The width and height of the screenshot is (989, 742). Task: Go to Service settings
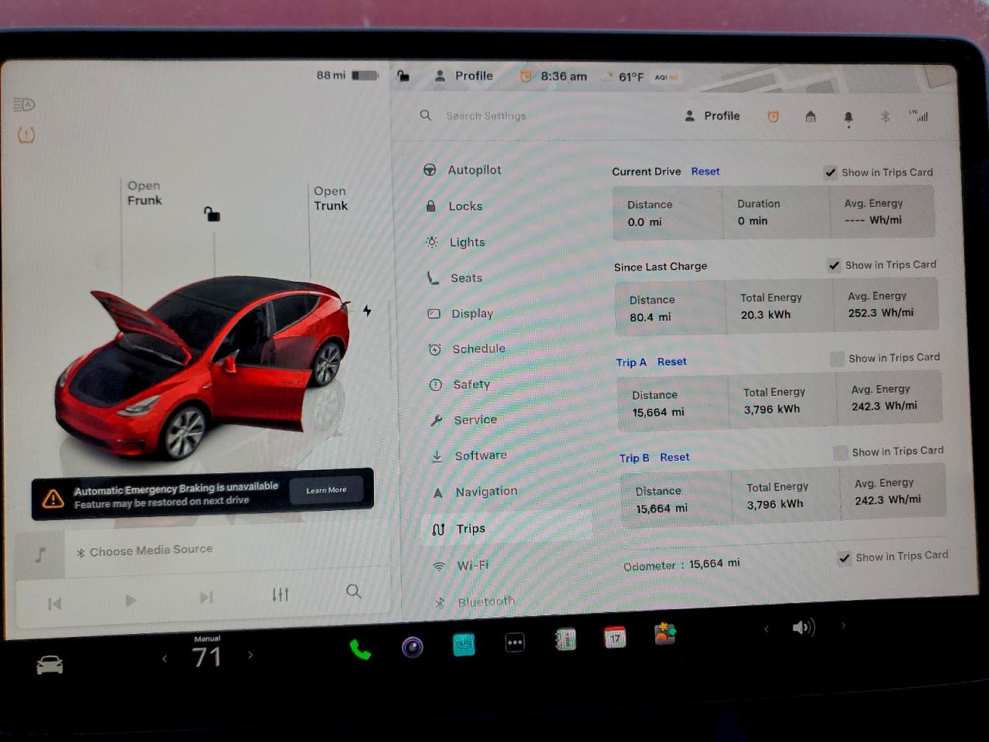(464, 420)
